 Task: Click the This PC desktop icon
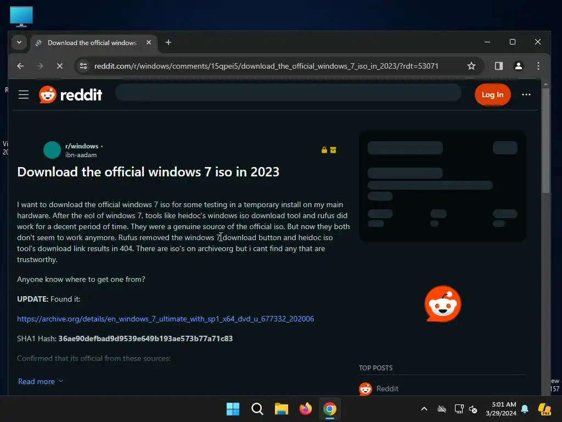pyautogui.click(x=21, y=16)
